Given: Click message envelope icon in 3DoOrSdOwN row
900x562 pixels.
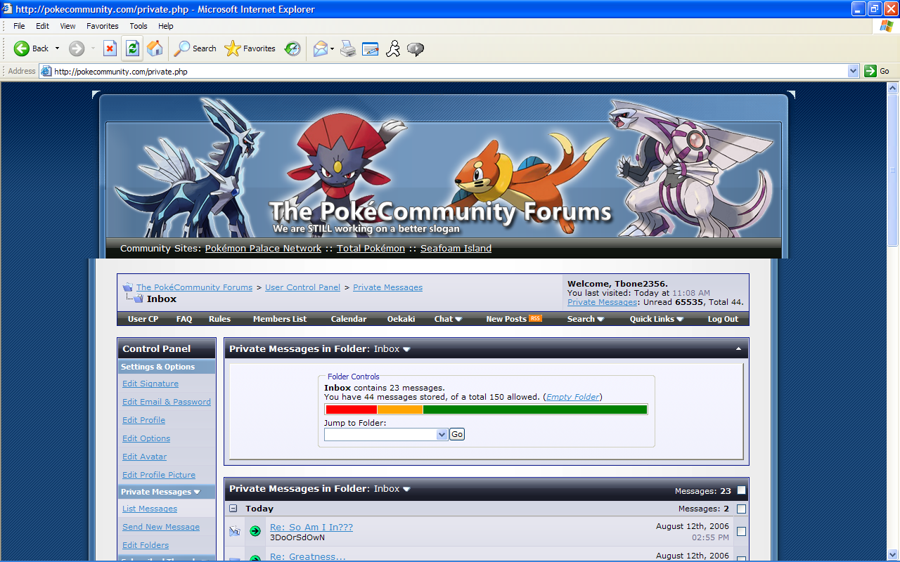Looking at the screenshot, I should point(235,532).
